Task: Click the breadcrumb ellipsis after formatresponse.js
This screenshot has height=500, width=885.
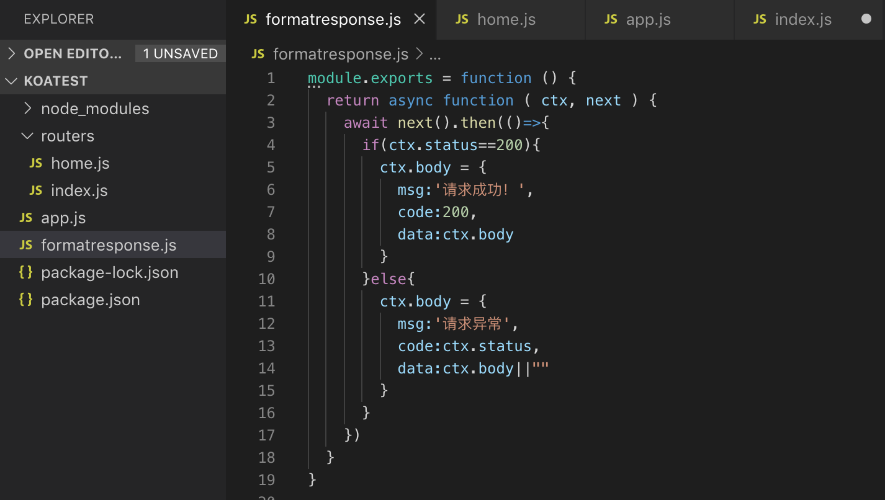Action: tap(435, 55)
